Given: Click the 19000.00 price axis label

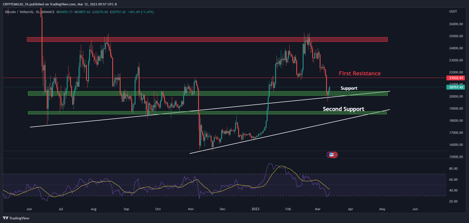Looking at the screenshot, I should pos(456,109).
